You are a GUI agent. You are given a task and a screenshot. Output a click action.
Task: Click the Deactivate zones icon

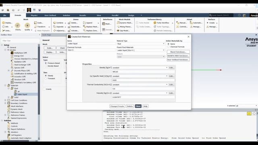[69, 27]
